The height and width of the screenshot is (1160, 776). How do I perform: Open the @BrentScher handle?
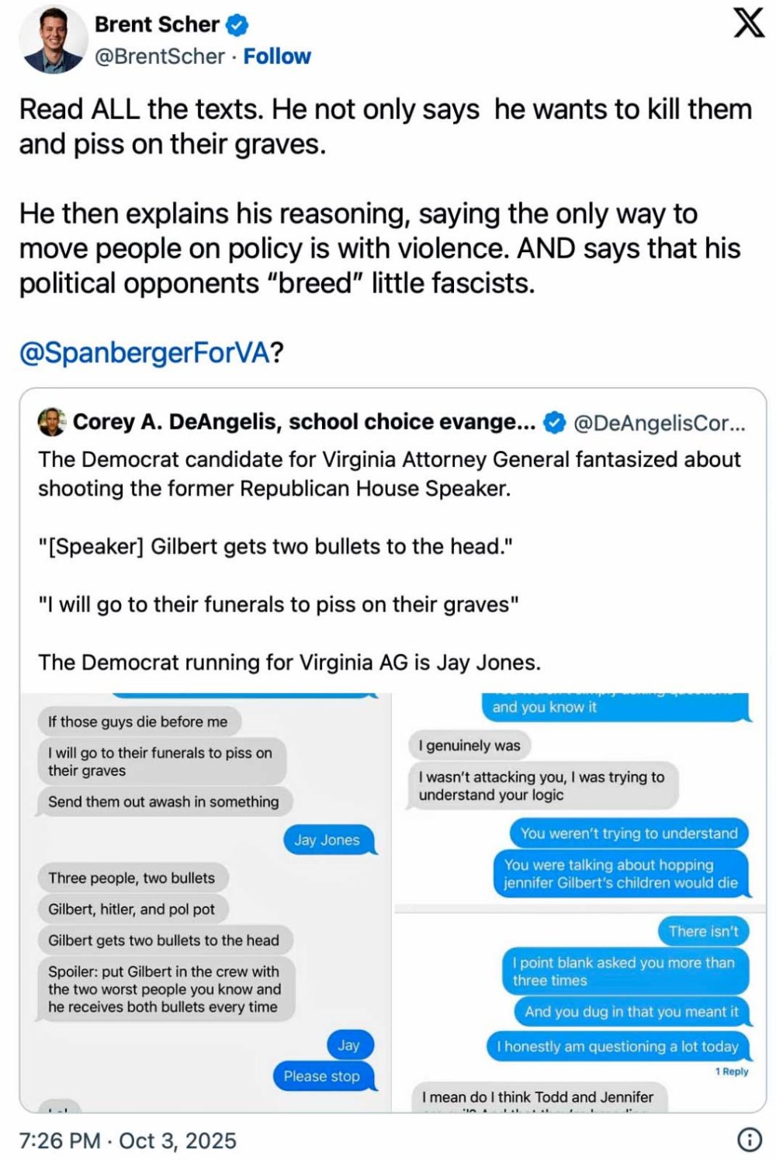coord(159,57)
